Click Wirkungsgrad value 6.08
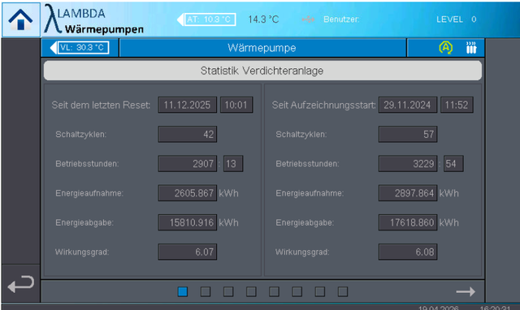The image size is (520, 310). tap(408, 252)
